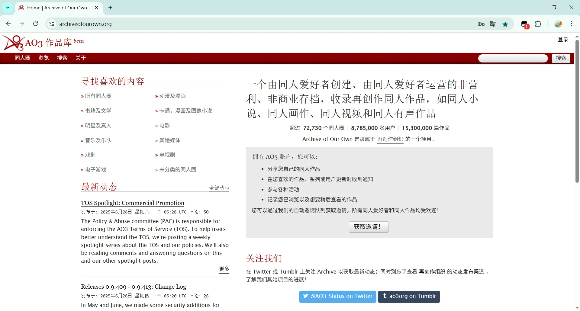This screenshot has height=311, width=580.
Task: Click the 关于 navigation menu item
Action: tap(80, 58)
